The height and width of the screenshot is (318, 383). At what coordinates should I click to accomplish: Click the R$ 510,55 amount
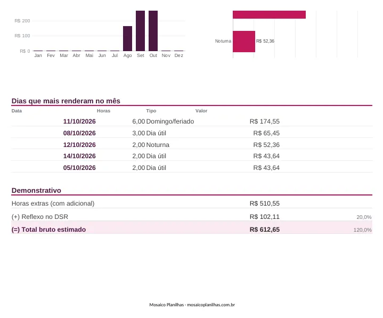coord(265,203)
